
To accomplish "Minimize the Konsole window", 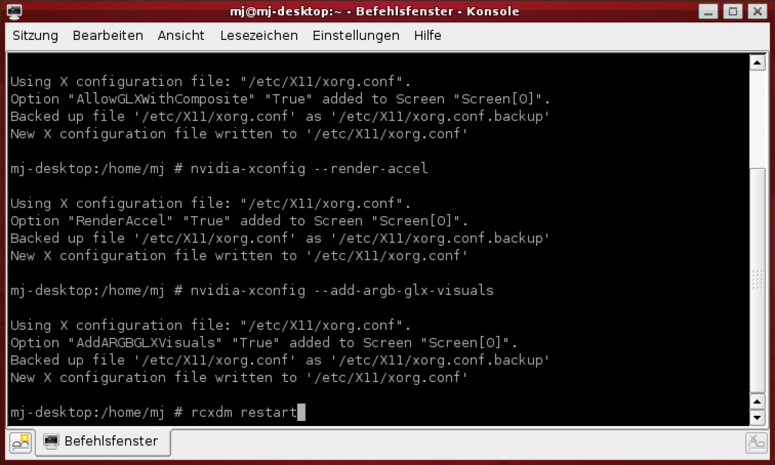I will (x=709, y=11).
